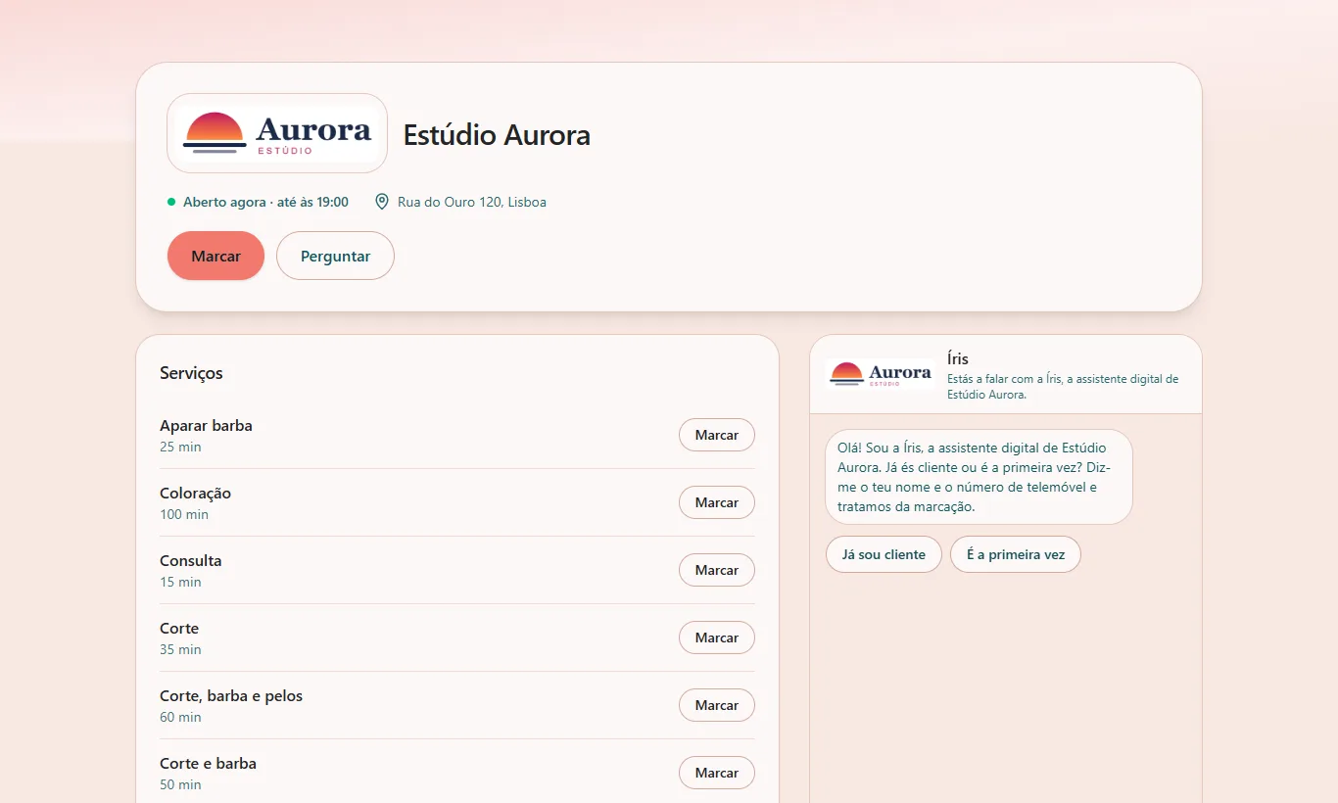Select the 'Corte e barba' service name
Viewport: 1338px width, 803px height.
click(x=208, y=764)
